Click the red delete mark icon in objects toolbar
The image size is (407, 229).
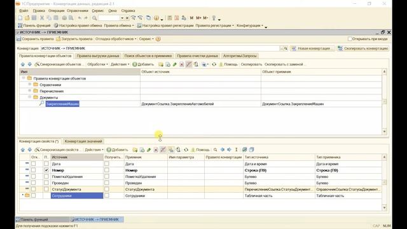pyautogui.click(x=182, y=64)
